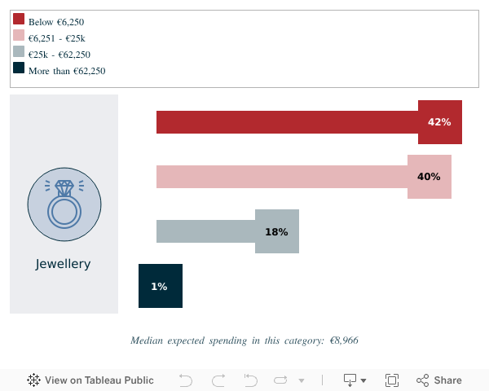489x391 pixels.
Task: Expand the replay speed dropdown arrow
Action: click(x=302, y=380)
